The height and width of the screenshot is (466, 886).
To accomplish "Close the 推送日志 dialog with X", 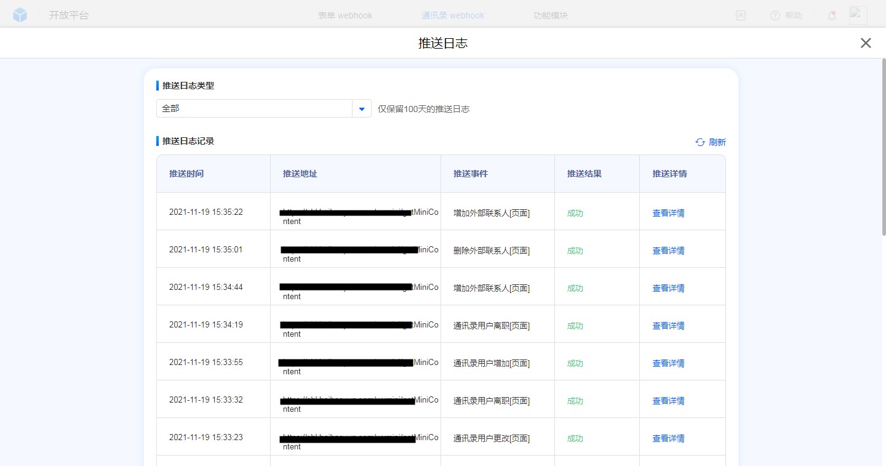I will (865, 42).
